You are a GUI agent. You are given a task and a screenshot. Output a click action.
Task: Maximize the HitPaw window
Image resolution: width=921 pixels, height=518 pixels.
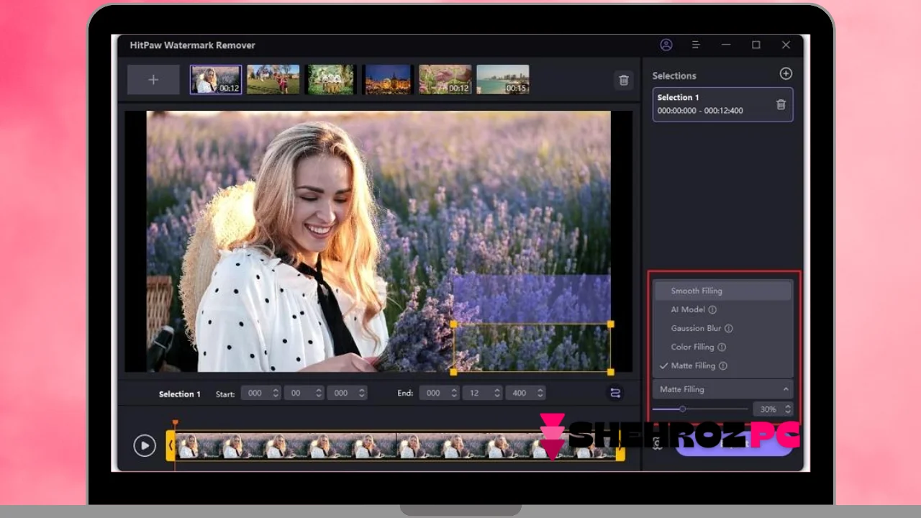(x=756, y=45)
